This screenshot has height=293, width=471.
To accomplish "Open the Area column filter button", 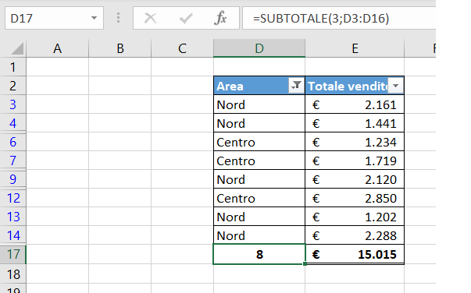I will click(x=296, y=86).
